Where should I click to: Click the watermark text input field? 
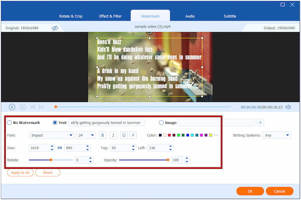[106, 123]
